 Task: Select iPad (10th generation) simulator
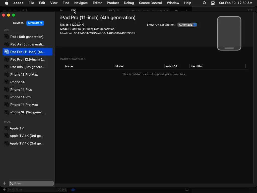(x=27, y=37)
